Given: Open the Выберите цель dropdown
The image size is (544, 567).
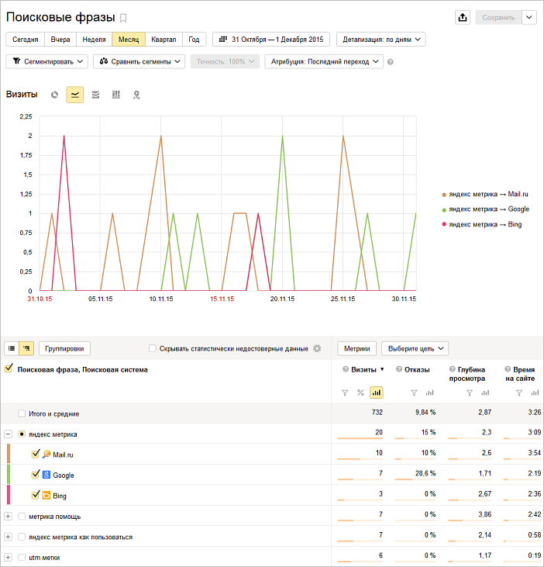Looking at the screenshot, I should [415, 348].
